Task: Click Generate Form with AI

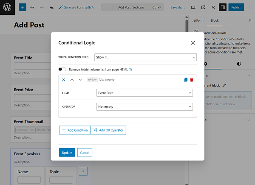Action: coord(76,7)
